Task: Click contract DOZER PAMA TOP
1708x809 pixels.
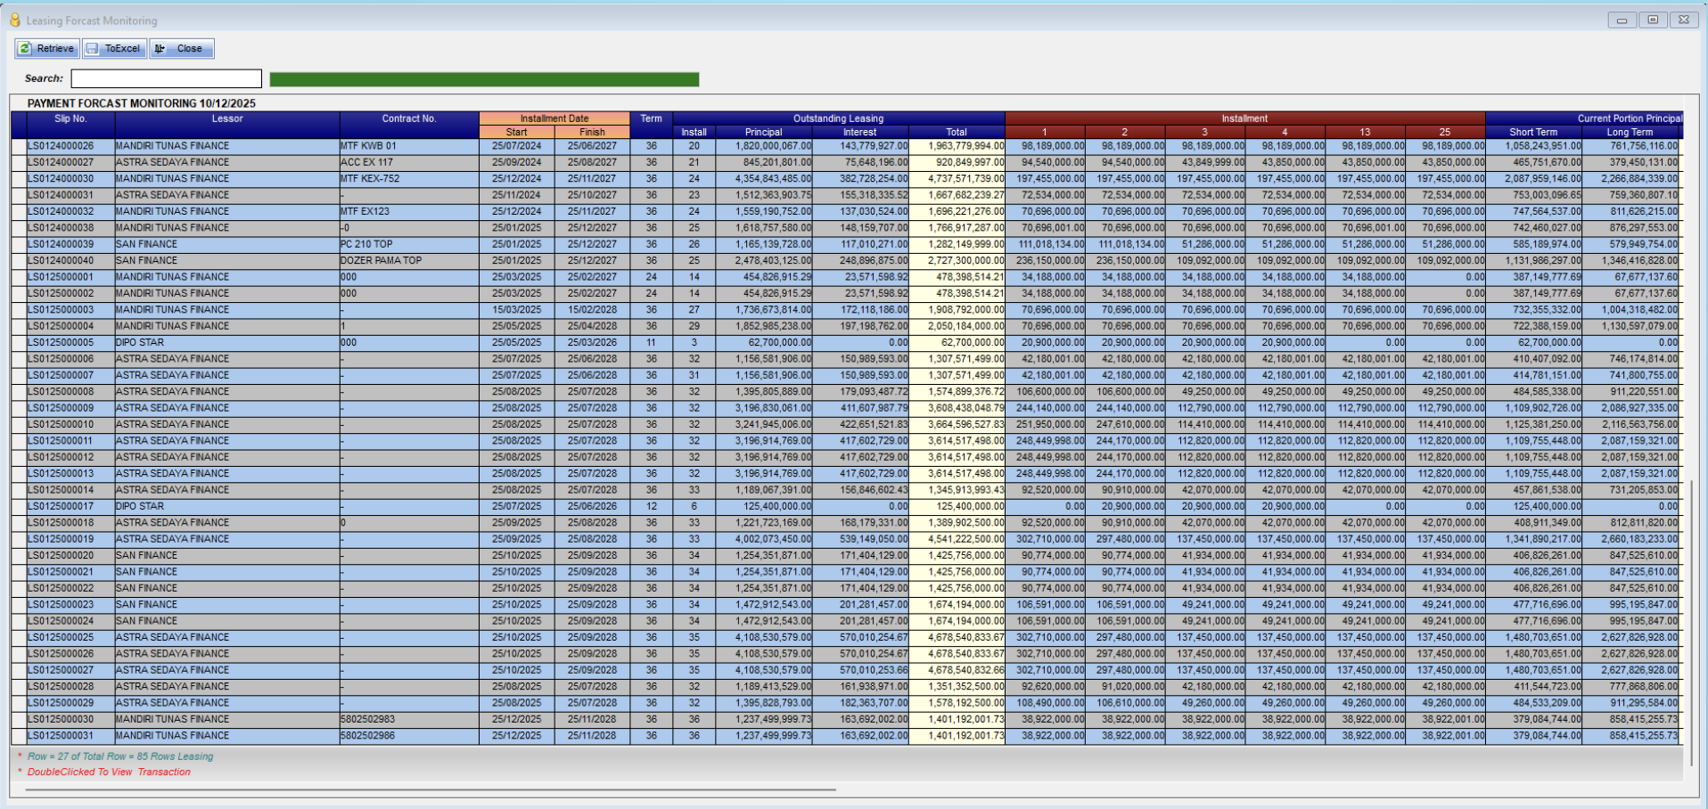Action: pyautogui.click(x=382, y=261)
